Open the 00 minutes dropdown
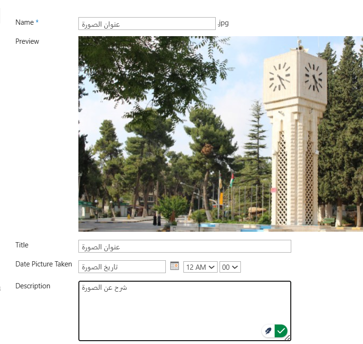Image resolution: width=363 pixels, height=344 pixels. pyautogui.click(x=230, y=267)
